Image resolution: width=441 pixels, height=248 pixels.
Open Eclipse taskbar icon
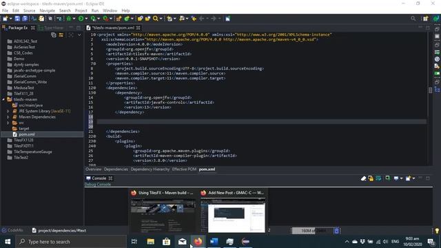point(245,242)
